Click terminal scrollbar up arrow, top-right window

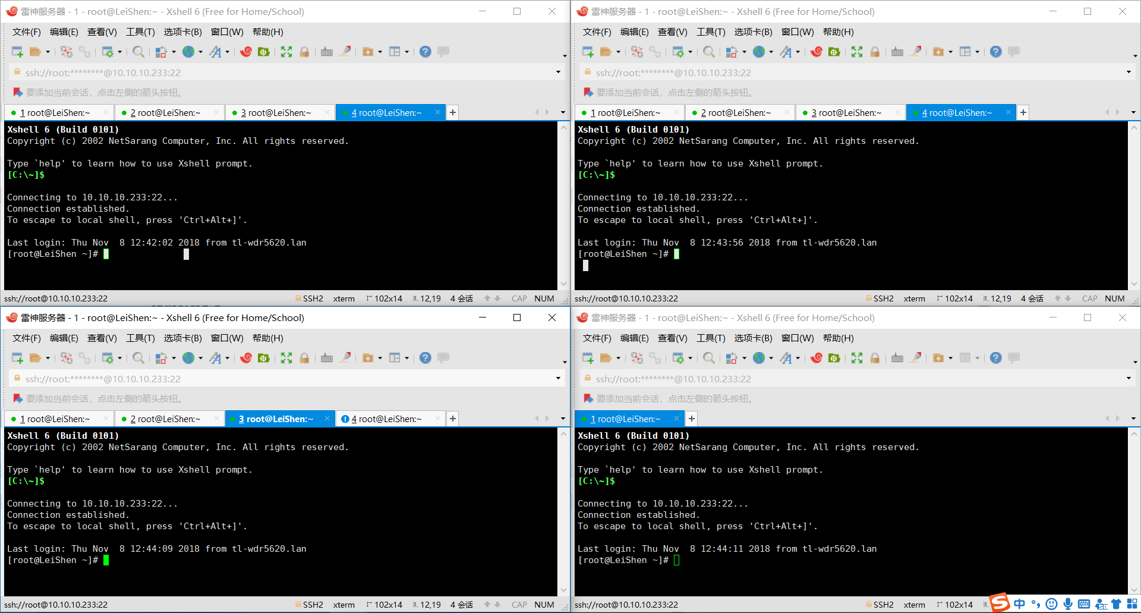1134,127
